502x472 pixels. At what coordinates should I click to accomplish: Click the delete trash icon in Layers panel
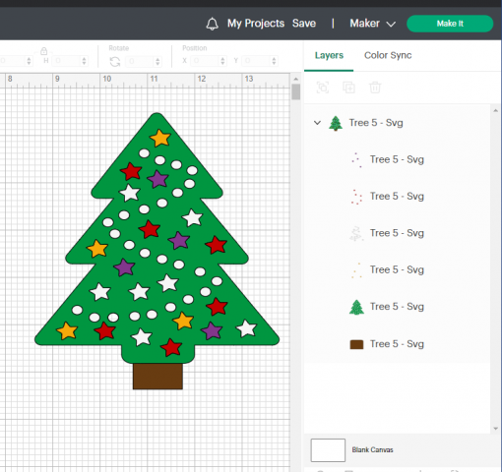(375, 88)
